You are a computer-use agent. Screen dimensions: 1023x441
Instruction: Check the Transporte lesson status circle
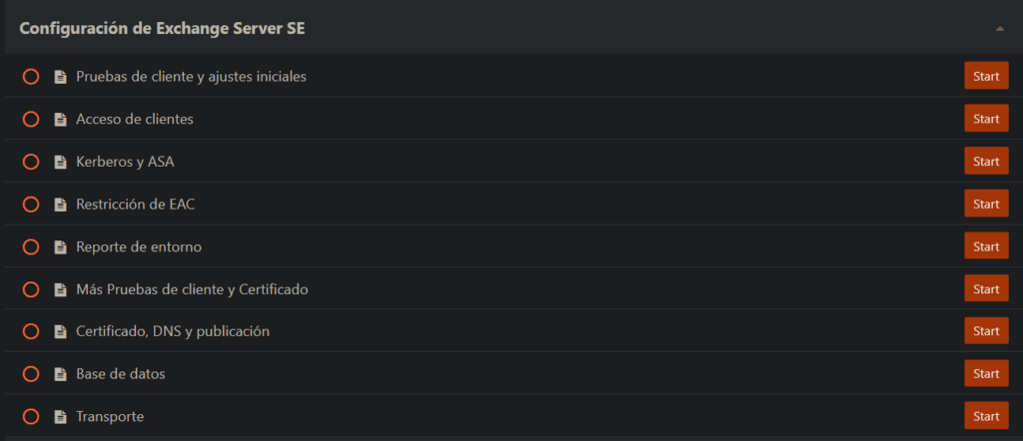point(31,416)
